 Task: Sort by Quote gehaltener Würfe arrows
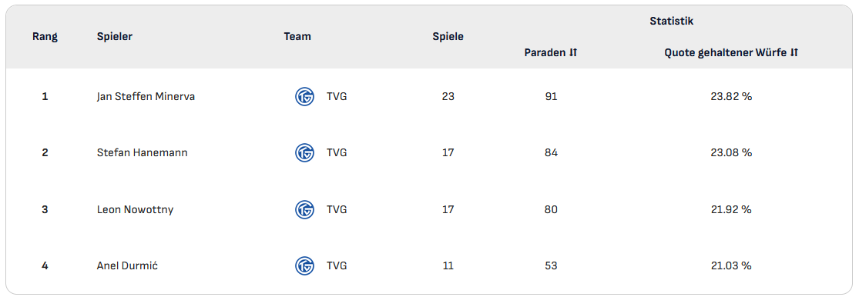(x=794, y=53)
